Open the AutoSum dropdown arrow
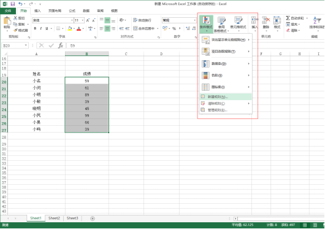The image size is (325, 229). coord(307,18)
